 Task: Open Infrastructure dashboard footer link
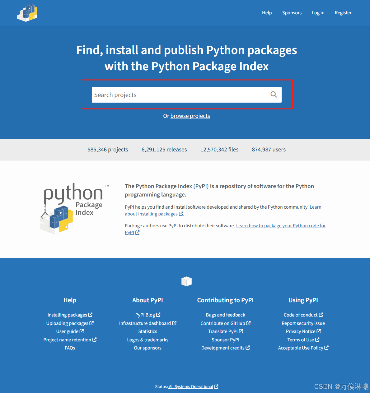(x=148, y=323)
